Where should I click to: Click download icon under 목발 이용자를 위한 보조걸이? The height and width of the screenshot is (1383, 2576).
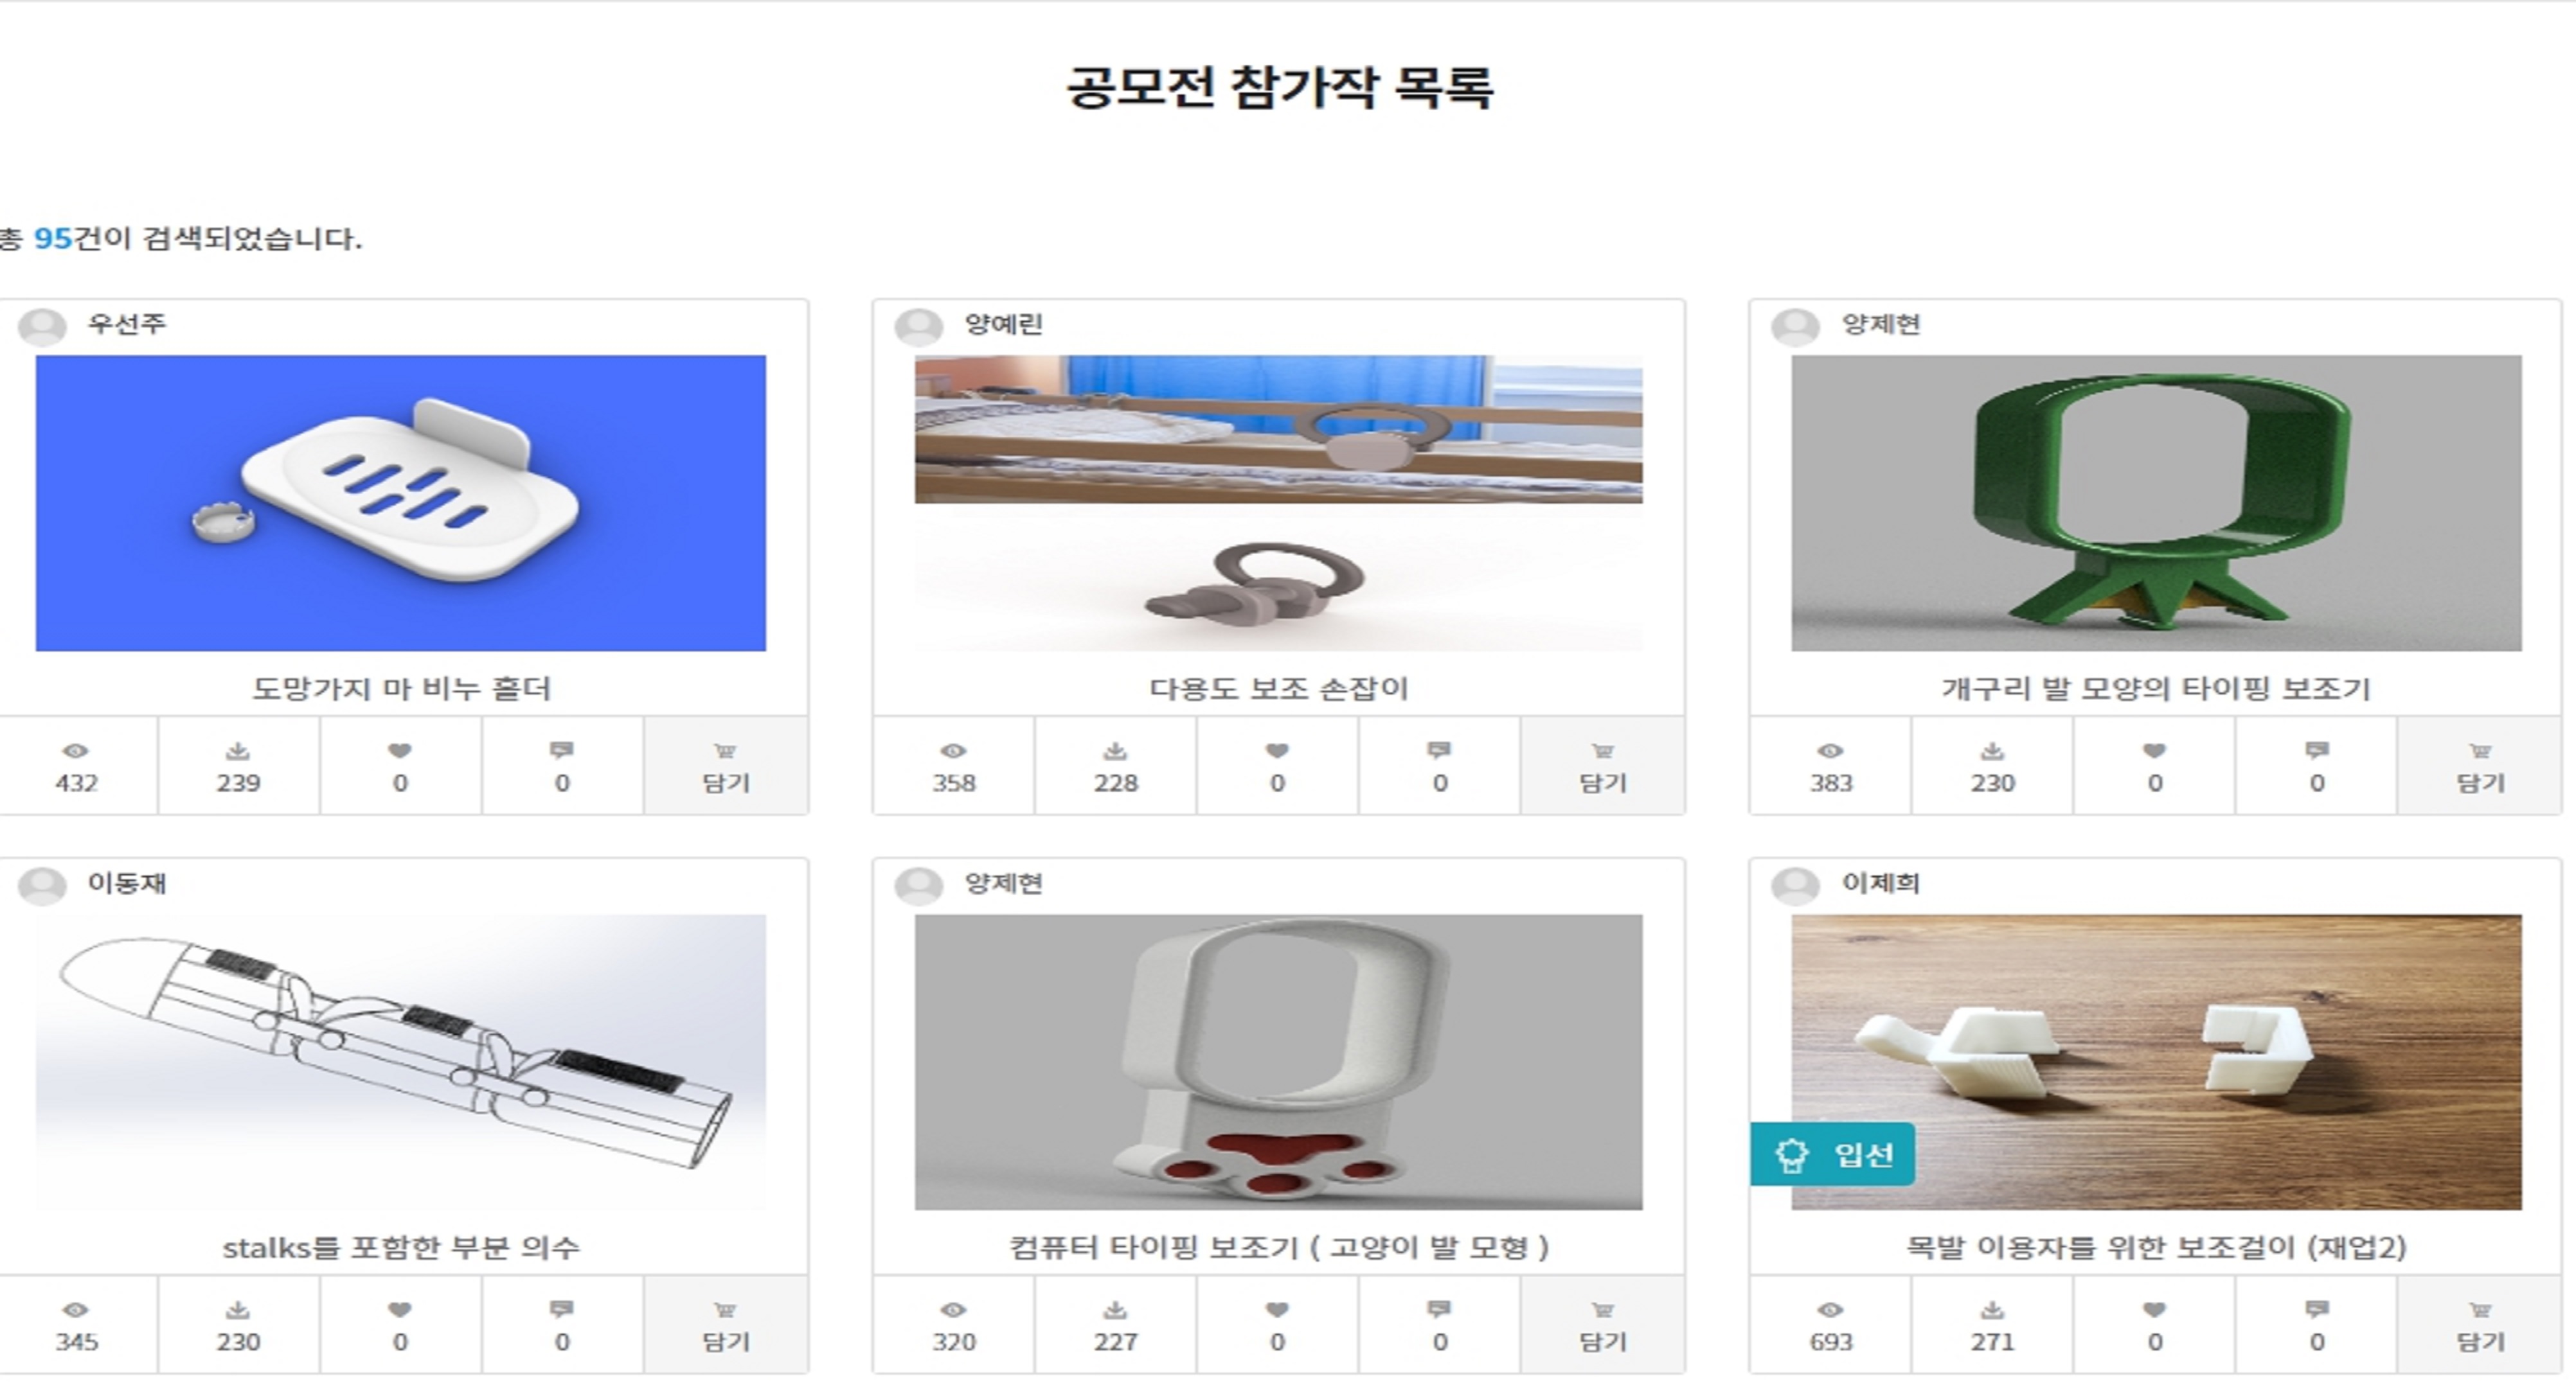pos(1992,1309)
